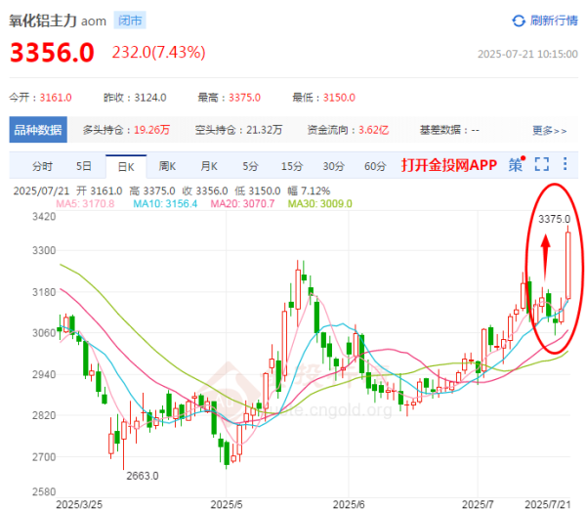Click the 空头持仓 value 21.32万
The width and height of the screenshot is (586, 510).
(265, 130)
